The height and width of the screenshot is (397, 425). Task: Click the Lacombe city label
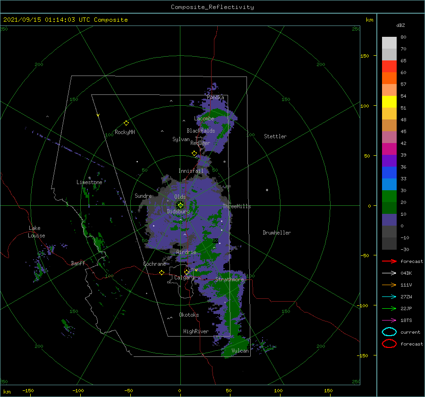pyautogui.click(x=204, y=118)
